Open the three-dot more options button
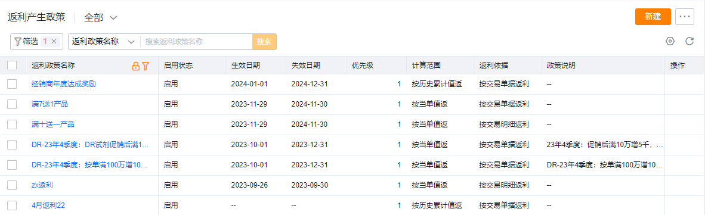This screenshot has height=215, width=705. tap(684, 17)
